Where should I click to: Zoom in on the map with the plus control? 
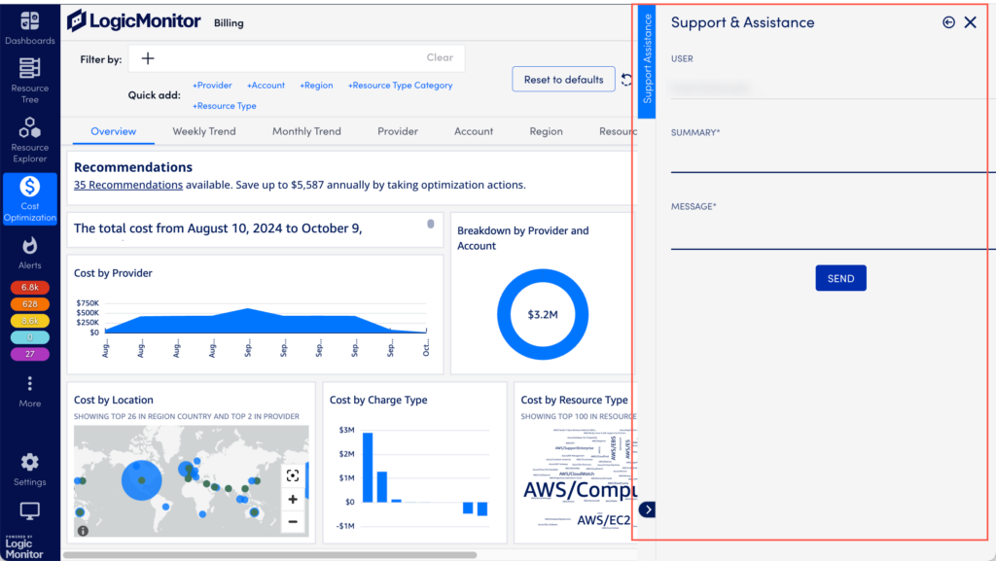coord(294,499)
